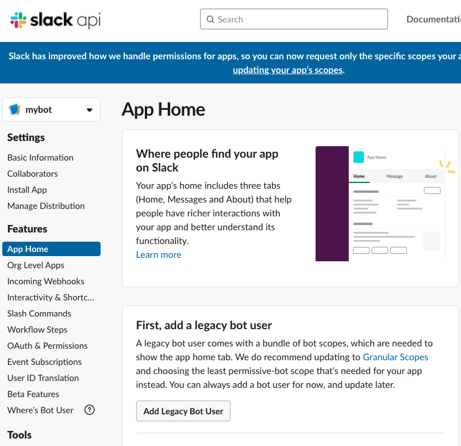
Task: Open the mybot app selector dropdown
Action: [x=89, y=110]
